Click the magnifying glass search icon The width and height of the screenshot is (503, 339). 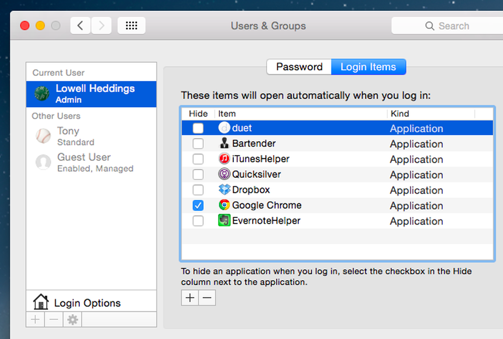point(430,26)
